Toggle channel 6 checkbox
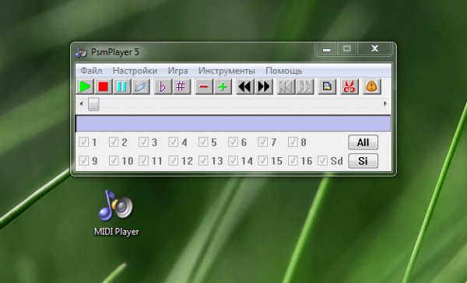 click(x=233, y=142)
